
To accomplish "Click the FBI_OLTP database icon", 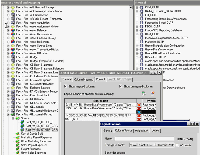I will tap(142, 15).
